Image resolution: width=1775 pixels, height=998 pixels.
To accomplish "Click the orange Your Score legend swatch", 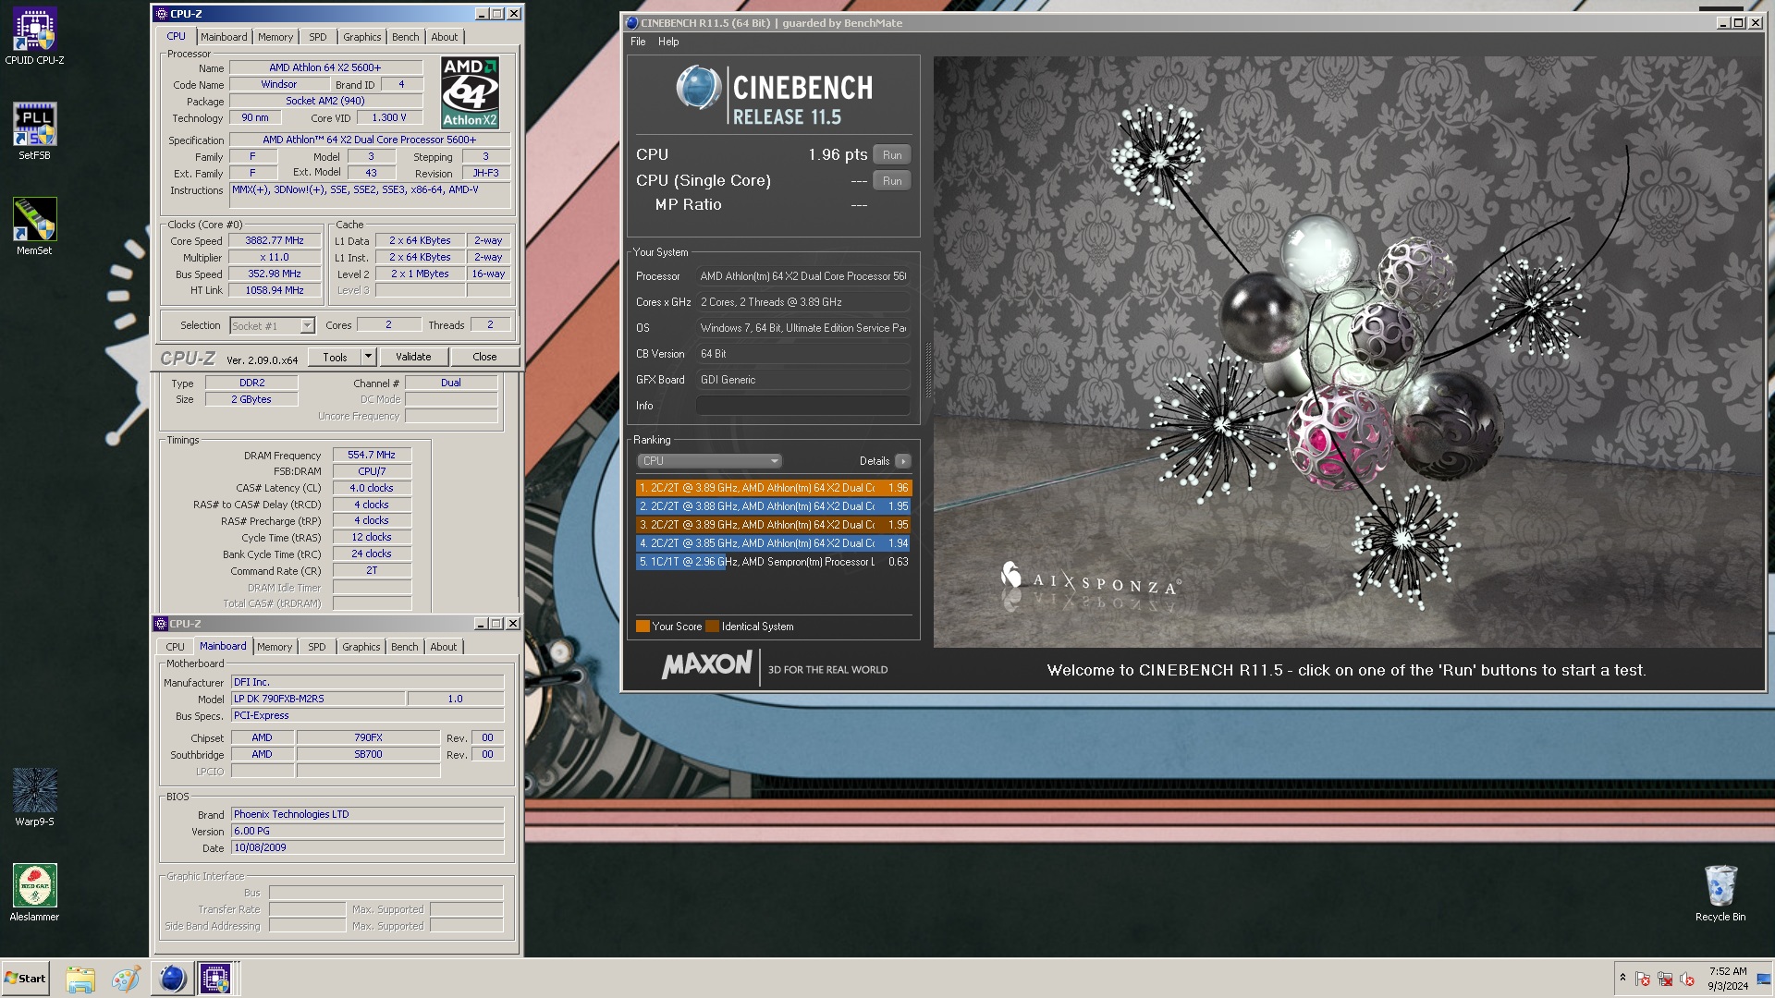I will tap(643, 627).
